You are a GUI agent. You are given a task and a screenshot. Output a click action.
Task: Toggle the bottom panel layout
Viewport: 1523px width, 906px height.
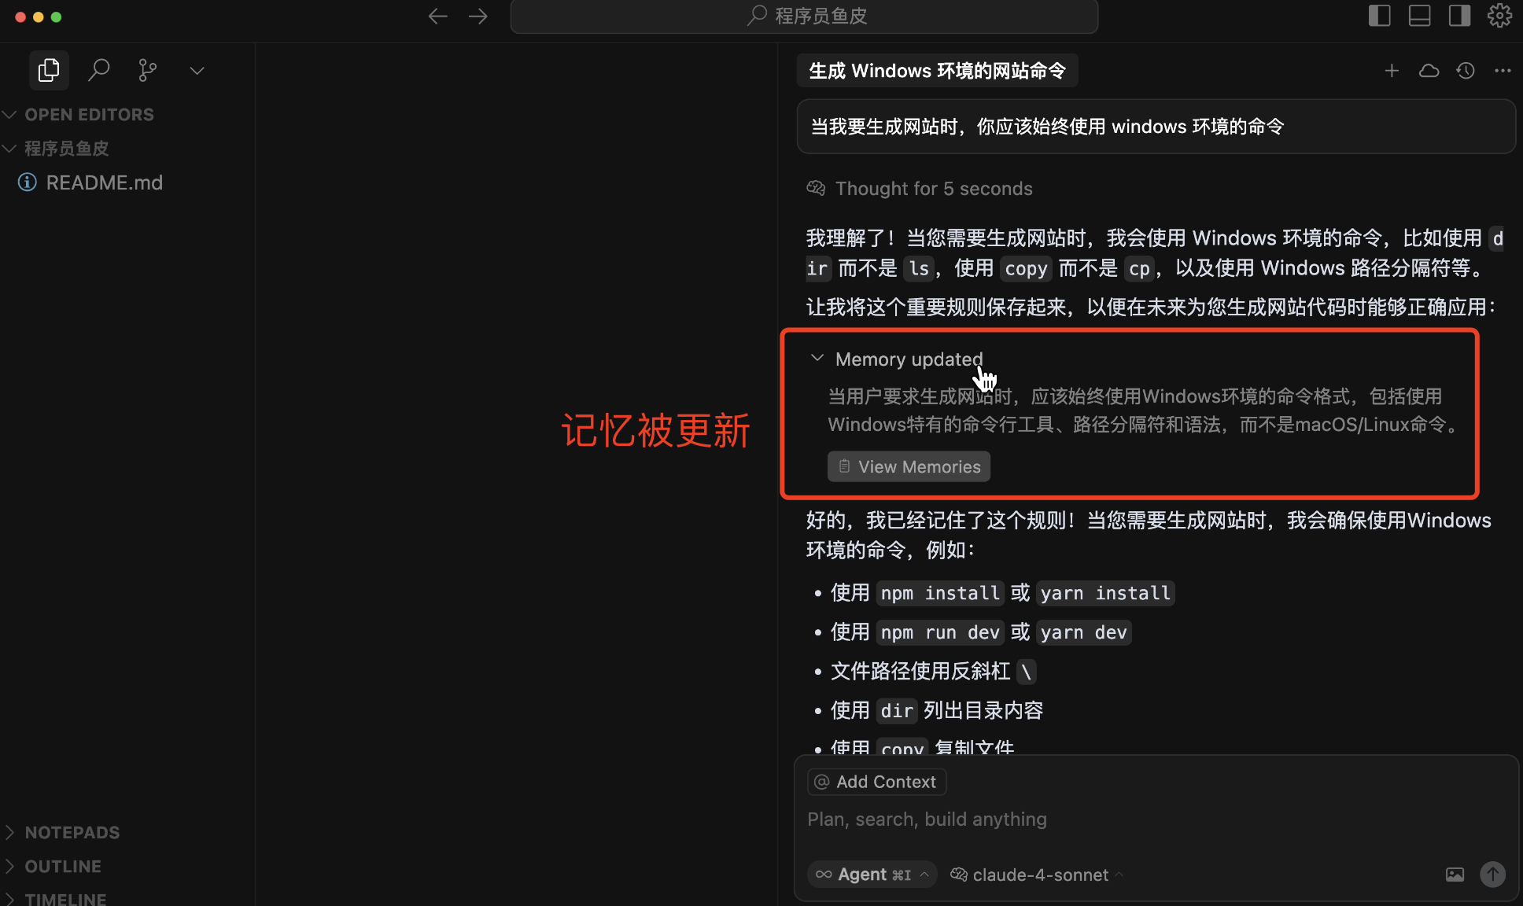1419,16
